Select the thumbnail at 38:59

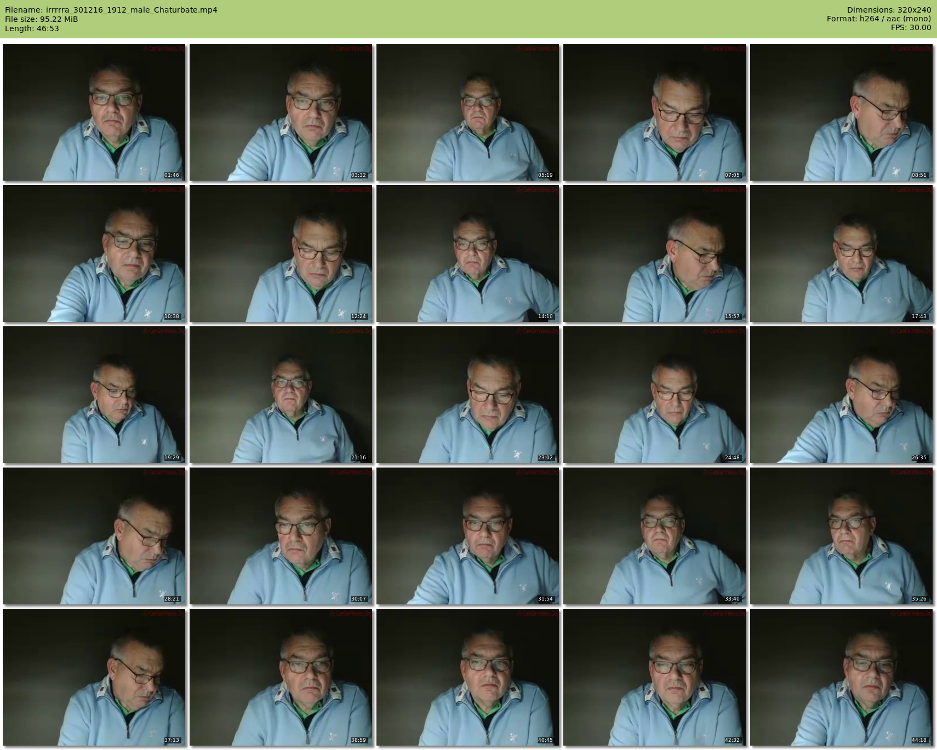click(x=281, y=677)
